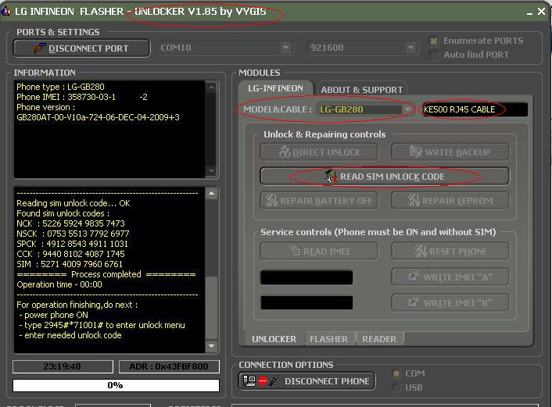The width and height of the screenshot is (552, 407).
Task: Click the padlock icon on Direct Unlock
Action: 285,152
